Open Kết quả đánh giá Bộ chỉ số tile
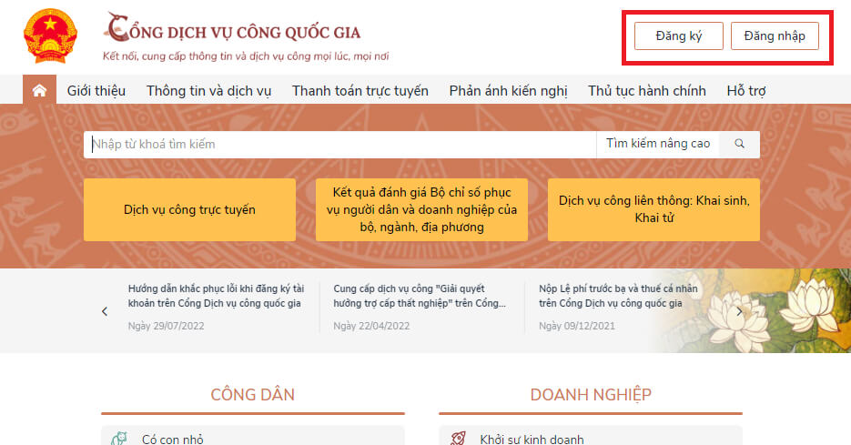The width and height of the screenshot is (851, 445). tap(421, 209)
